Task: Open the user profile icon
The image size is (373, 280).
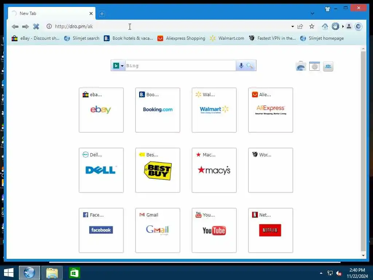Action: (x=349, y=26)
